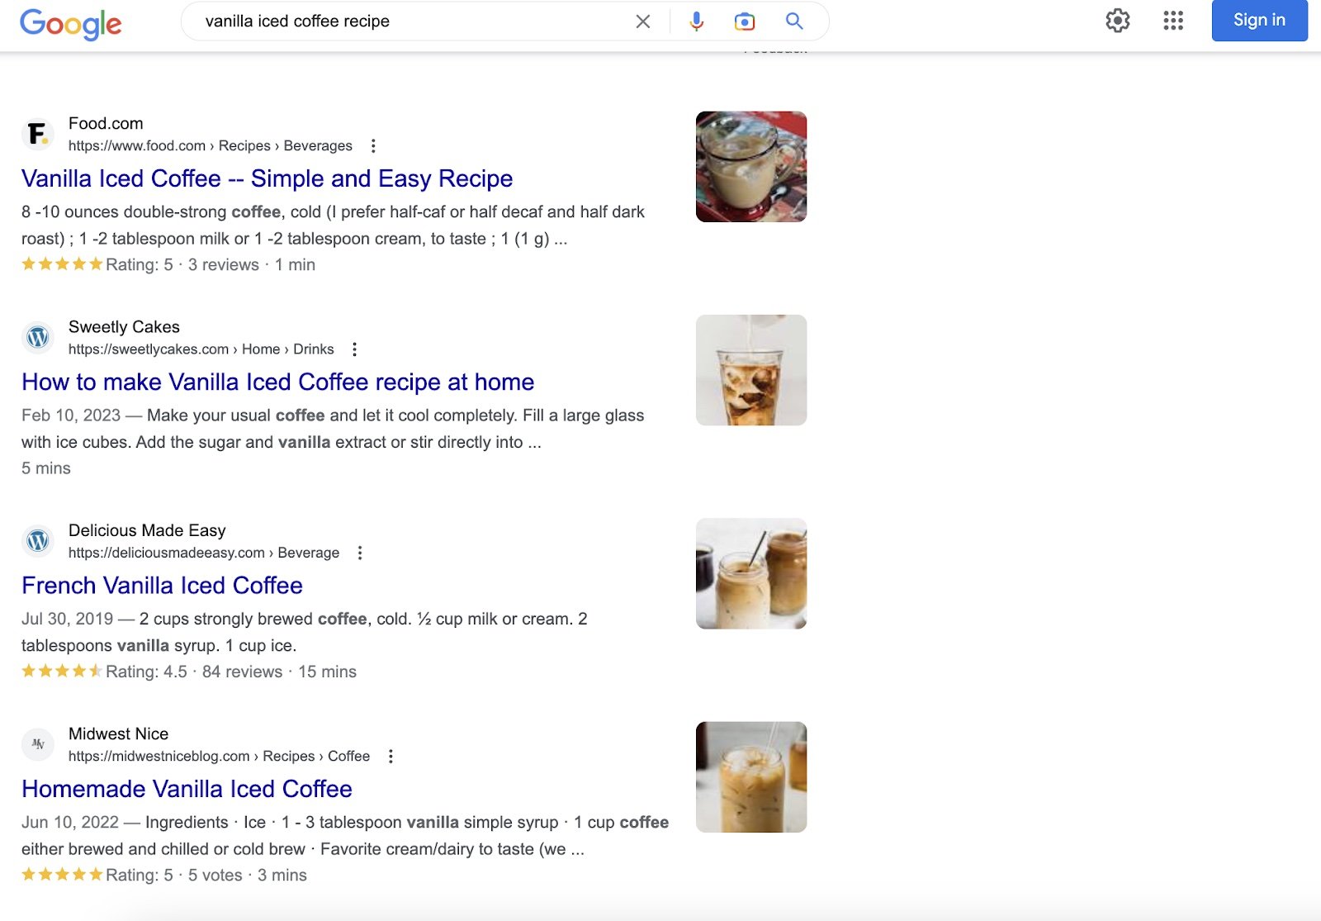Click the Delicious Made Easy favicon
This screenshot has height=921, width=1321.
(37, 541)
